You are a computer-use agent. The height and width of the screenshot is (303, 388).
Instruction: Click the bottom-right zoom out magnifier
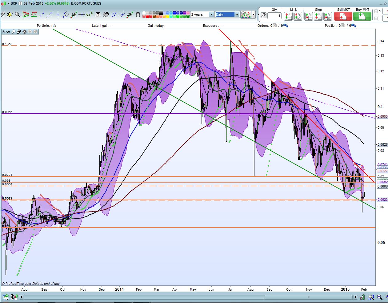click(x=380, y=297)
